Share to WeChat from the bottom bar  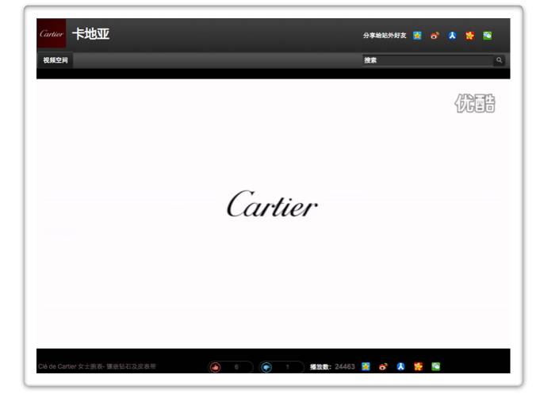[x=436, y=366]
